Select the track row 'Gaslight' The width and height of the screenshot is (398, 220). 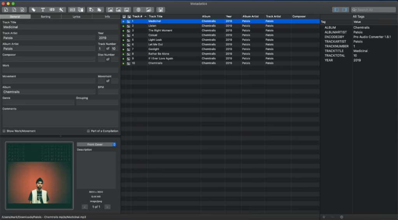220,49
